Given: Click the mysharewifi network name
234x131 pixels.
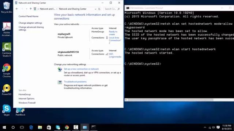Looking at the screenshot, I should point(64,34).
